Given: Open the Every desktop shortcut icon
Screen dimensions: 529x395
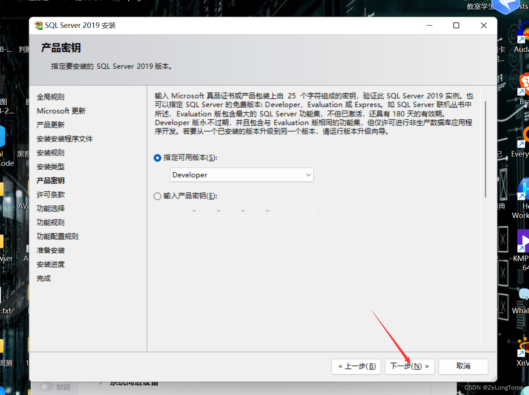Looking at the screenshot, I should click(523, 137).
